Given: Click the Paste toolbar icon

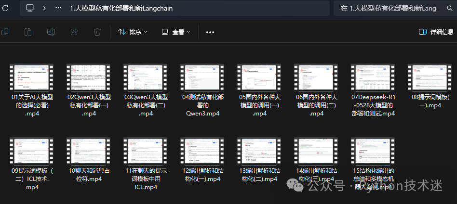Looking at the screenshot, I should pyautogui.click(x=28, y=32).
